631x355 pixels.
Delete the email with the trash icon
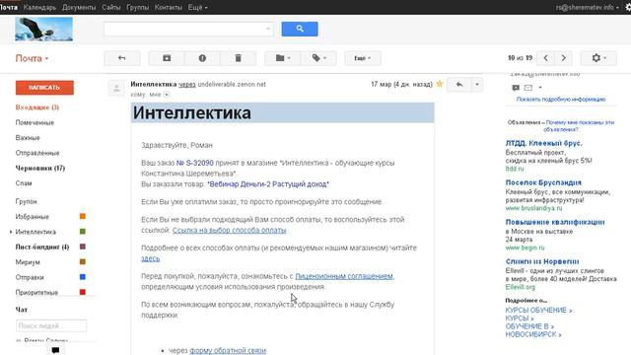(239, 58)
